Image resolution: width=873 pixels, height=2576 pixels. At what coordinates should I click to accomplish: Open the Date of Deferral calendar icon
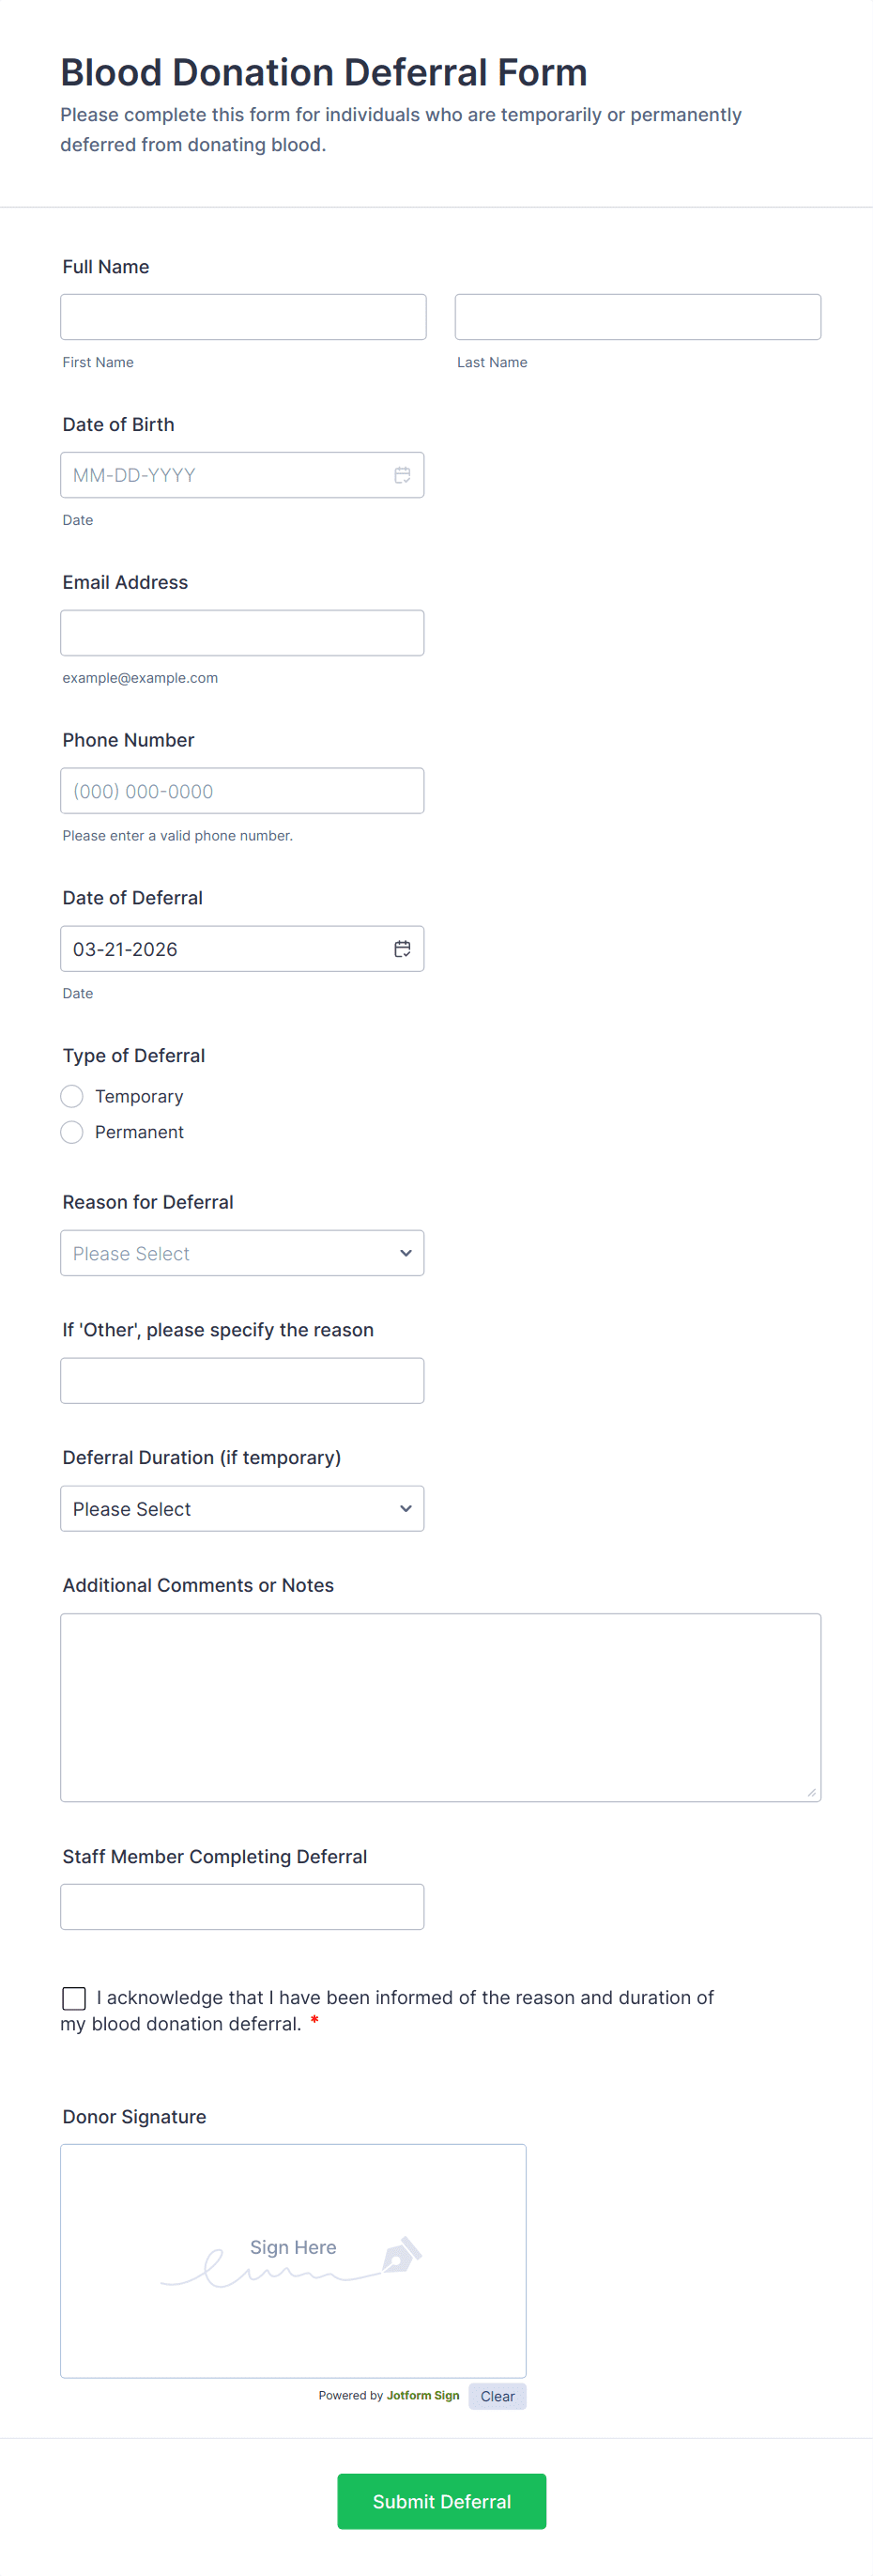click(402, 949)
